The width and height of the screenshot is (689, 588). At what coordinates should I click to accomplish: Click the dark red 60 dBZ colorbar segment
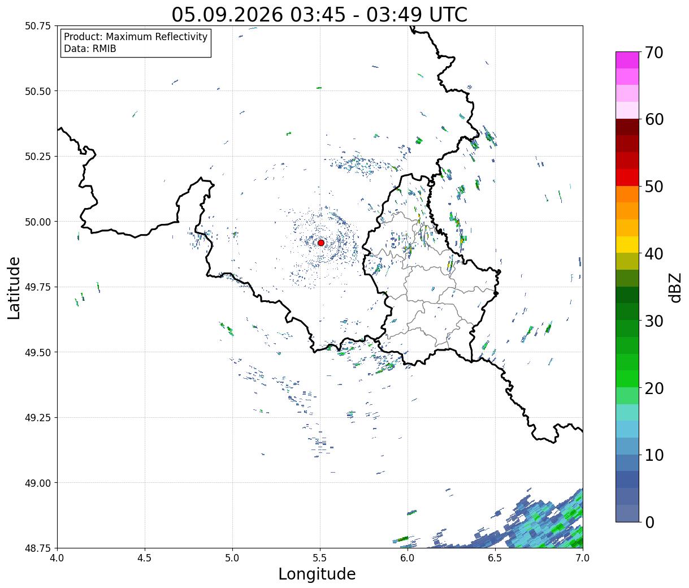pos(627,127)
